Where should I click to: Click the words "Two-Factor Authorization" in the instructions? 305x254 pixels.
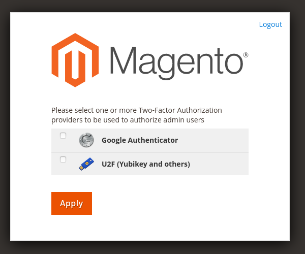pyautogui.click(x=180, y=110)
